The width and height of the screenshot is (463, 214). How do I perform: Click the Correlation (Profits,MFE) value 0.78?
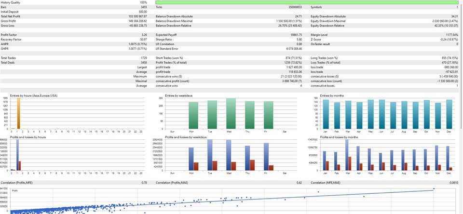click(x=144, y=183)
